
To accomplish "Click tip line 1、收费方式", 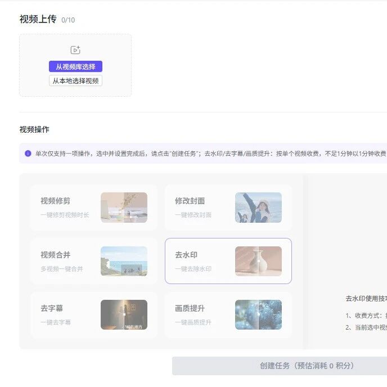I will (366, 316).
